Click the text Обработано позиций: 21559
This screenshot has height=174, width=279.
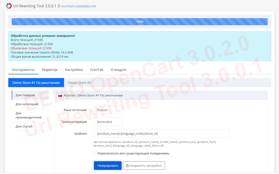[32, 44]
